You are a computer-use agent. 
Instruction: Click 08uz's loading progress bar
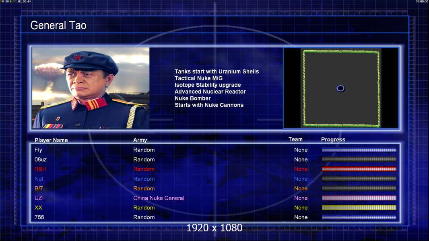pos(359,159)
